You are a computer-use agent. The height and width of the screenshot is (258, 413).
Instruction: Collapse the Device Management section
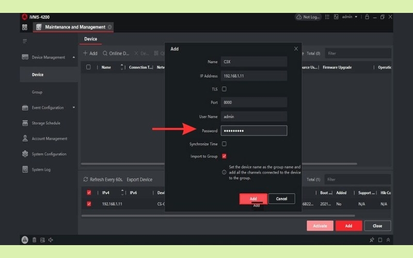click(x=73, y=57)
